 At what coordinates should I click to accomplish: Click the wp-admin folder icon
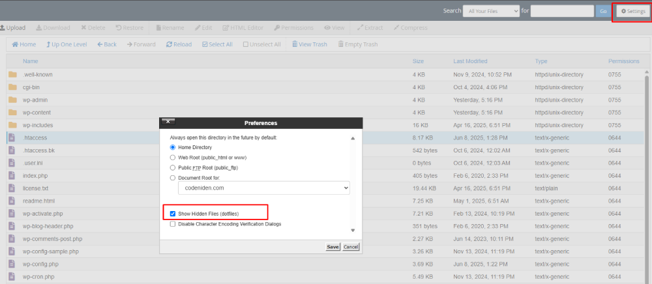(12, 100)
